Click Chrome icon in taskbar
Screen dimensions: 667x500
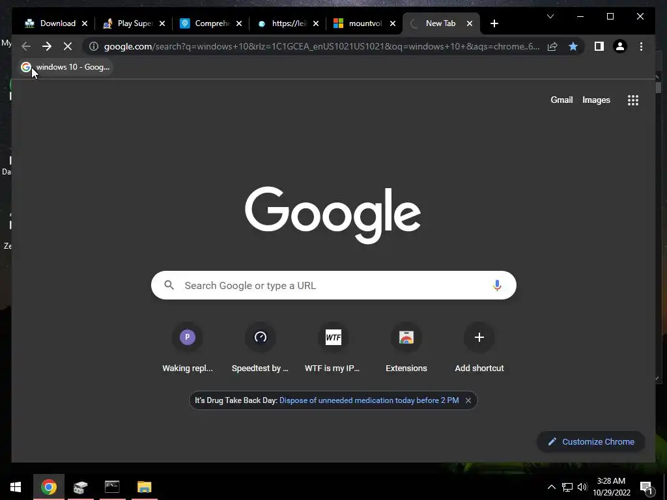pos(49,487)
